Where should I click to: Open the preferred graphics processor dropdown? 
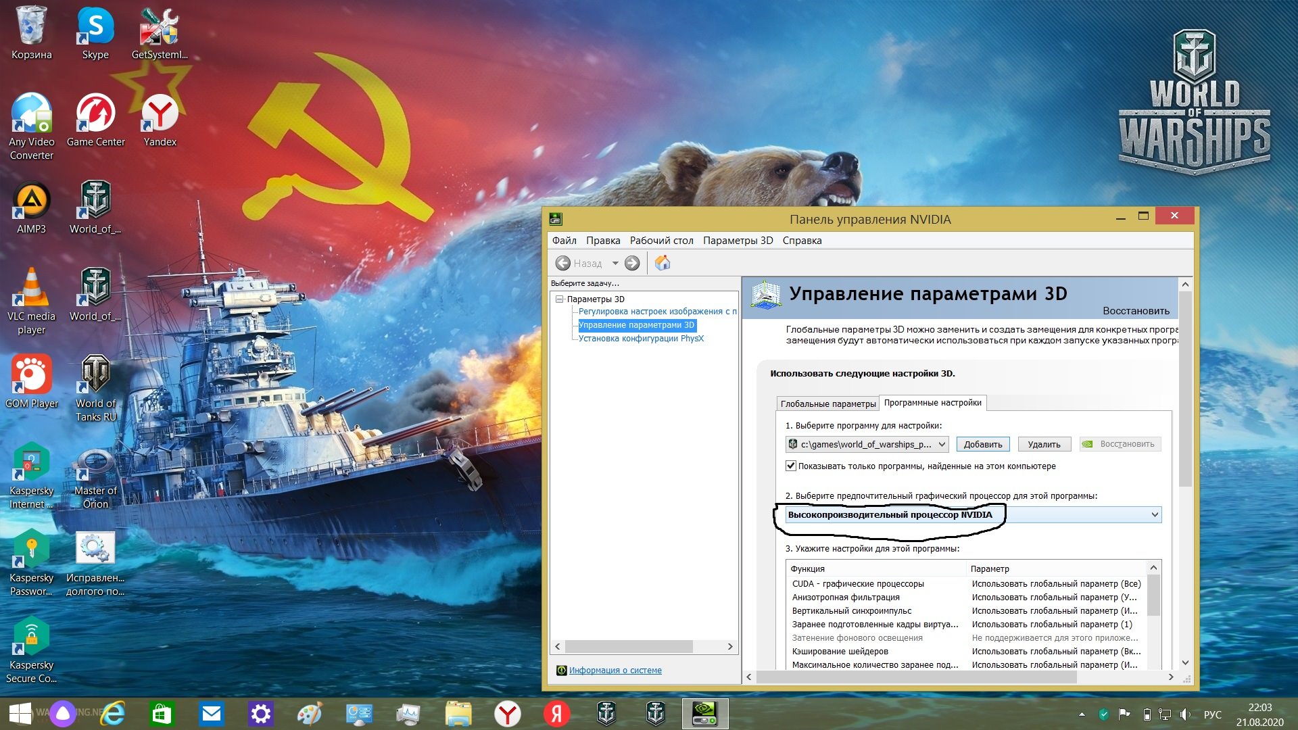coord(973,515)
